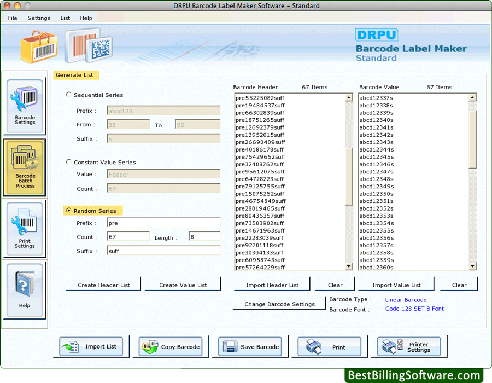Click Change Barcode Settings button

click(279, 304)
